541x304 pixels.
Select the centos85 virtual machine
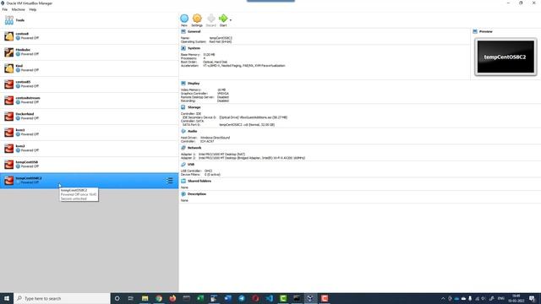pyautogui.click(x=89, y=84)
